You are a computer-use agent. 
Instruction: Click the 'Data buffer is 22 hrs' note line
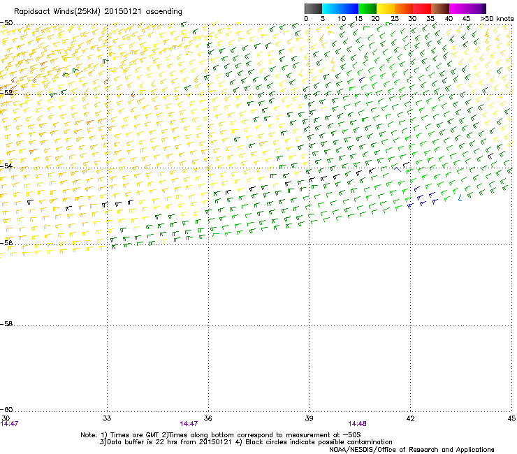point(246,442)
